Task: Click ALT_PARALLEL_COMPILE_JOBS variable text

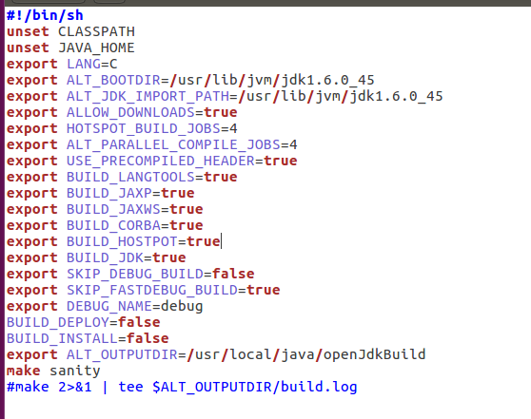Action: (173, 144)
